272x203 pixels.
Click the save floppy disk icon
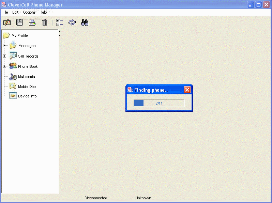click(20, 22)
